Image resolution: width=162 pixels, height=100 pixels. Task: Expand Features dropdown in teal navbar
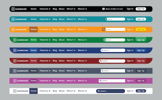[45, 19]
